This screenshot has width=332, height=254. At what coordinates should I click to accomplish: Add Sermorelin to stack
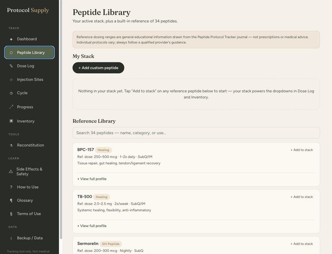tap(301, 244)
